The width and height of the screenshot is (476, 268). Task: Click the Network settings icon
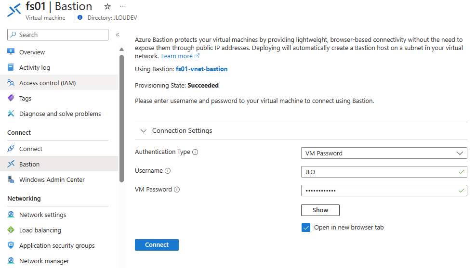tap(11, 214)
